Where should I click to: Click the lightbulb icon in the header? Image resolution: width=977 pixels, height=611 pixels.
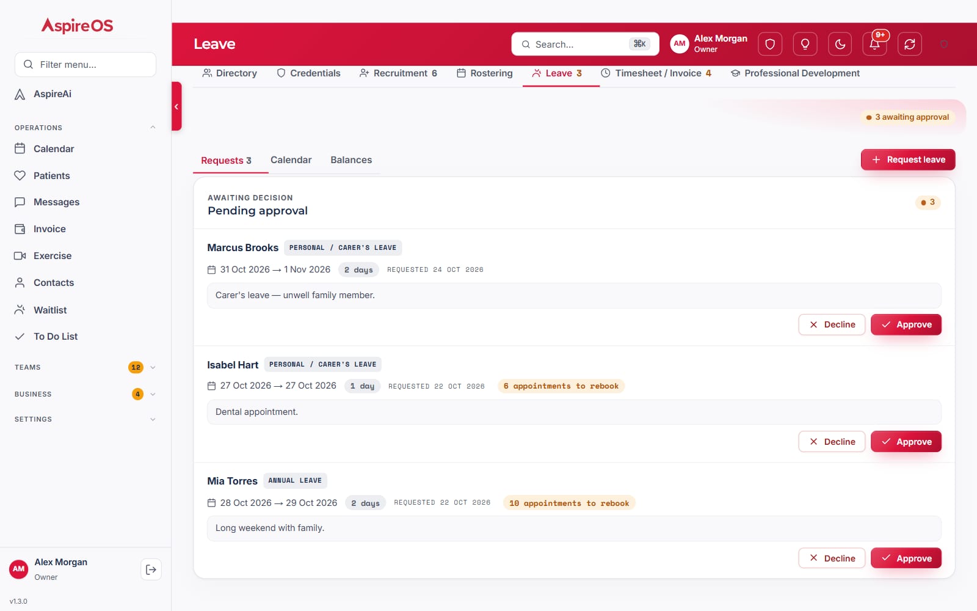[x=805, y=44]
